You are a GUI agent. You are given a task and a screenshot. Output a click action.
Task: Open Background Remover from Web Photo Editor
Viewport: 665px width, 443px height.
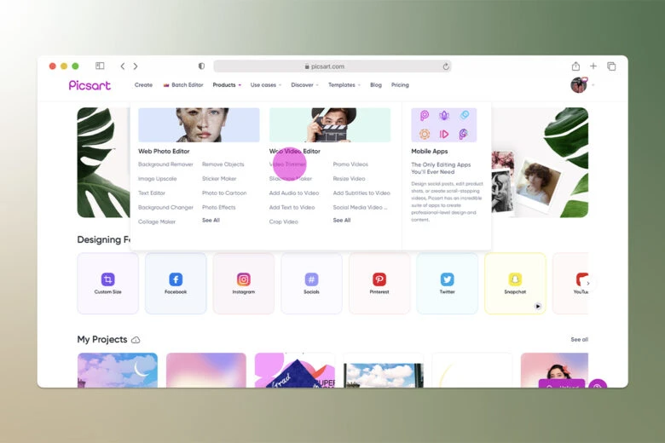pyautogui.click(x=165, y=164)
